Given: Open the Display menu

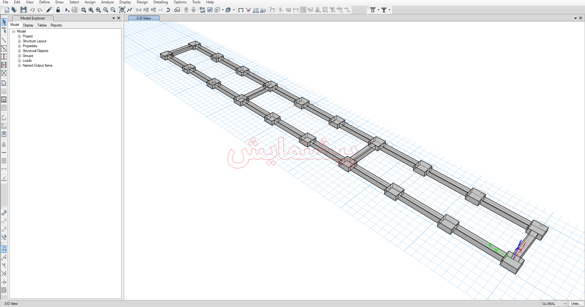Looking at the screenshot, I should tap(125, 2).
